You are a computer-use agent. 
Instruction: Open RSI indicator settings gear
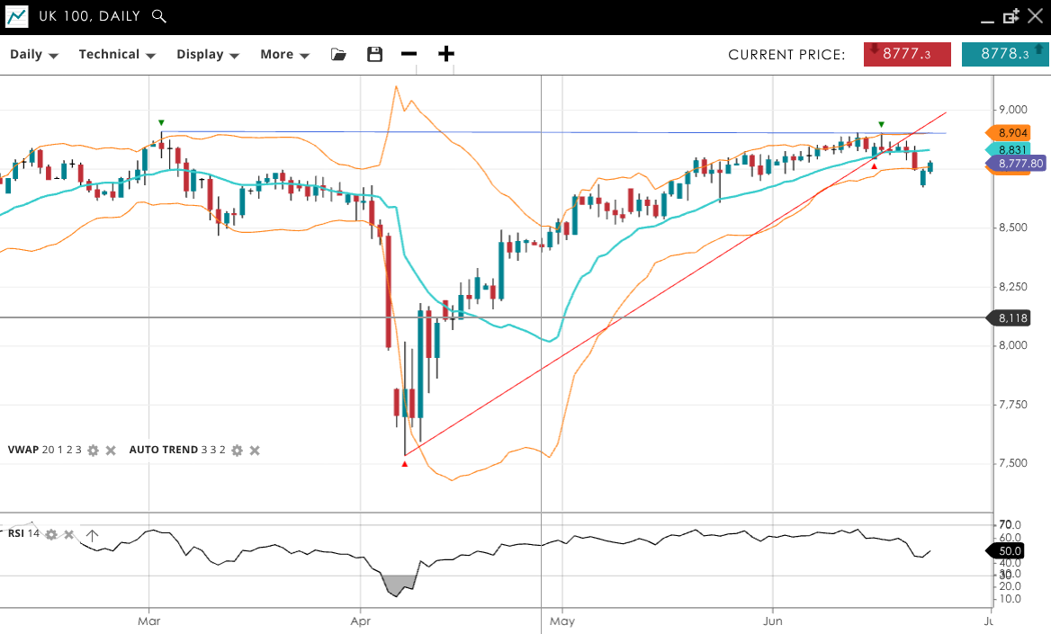tap(51, 534)
